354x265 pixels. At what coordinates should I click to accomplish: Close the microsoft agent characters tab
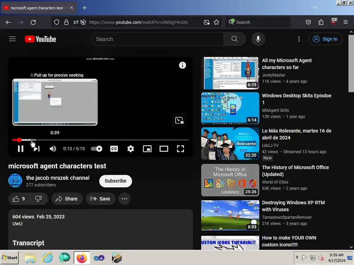[x=72, y=8]
